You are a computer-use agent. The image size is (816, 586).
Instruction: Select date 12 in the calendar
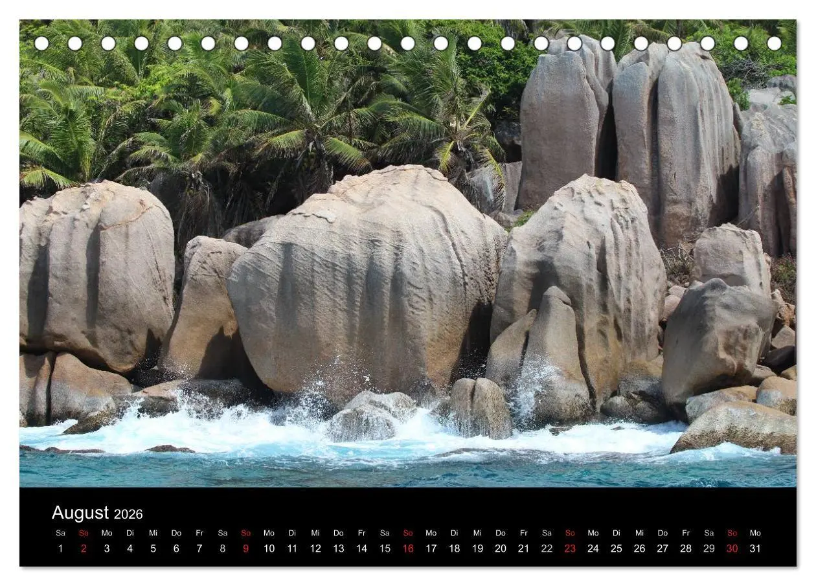pos(315,548)
